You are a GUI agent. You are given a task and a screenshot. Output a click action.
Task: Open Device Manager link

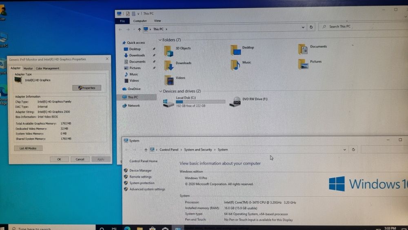click(x=140, y=170)
